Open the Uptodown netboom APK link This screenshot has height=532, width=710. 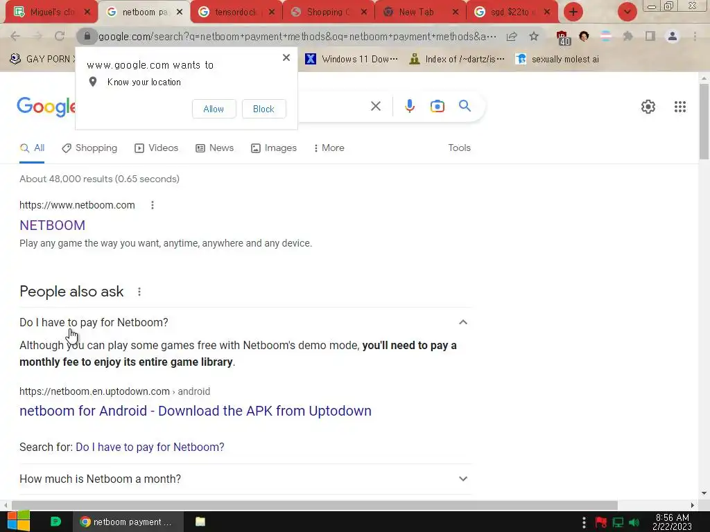[195, 411]
